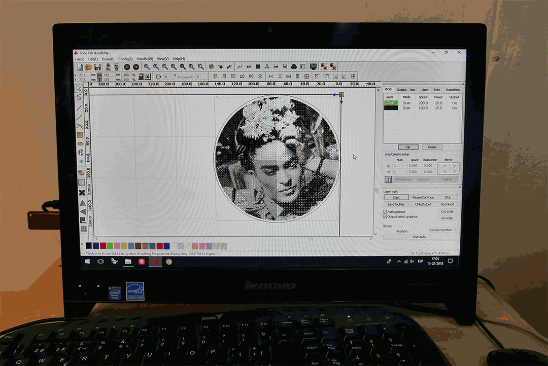Click the UFileOutput button
Screen dimensions: 548x366
(423, 204)
